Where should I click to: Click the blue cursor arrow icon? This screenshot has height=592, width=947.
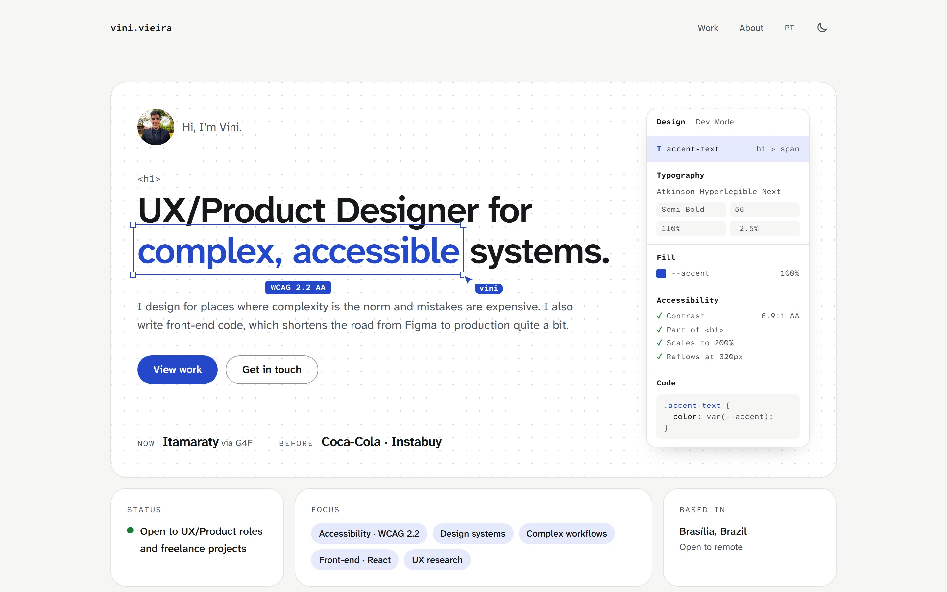[468, 280]
